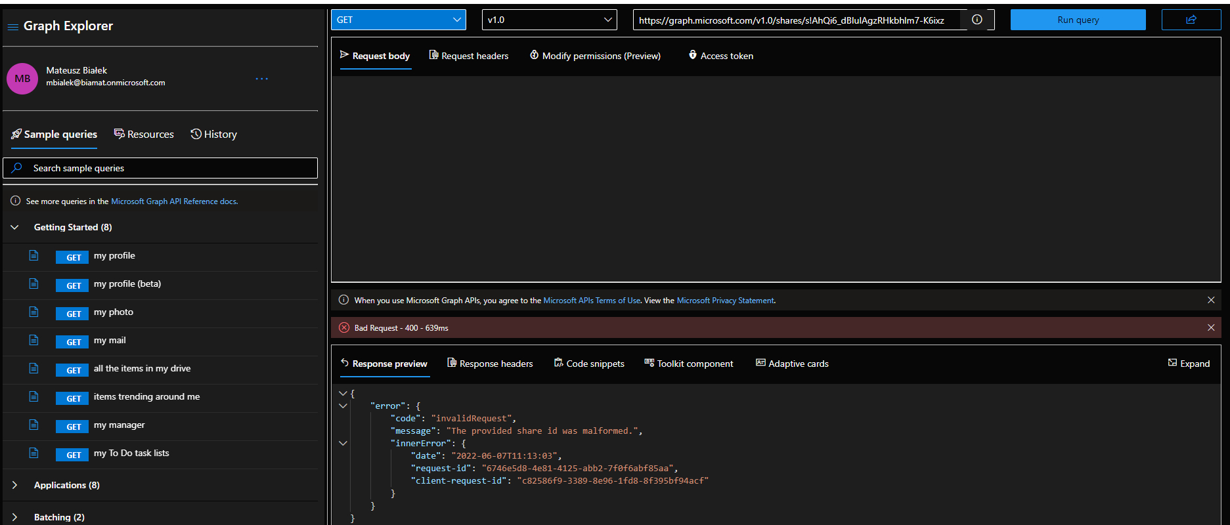
Task: Click document icon for items trending around me
Action: click(x=33, y=396)
